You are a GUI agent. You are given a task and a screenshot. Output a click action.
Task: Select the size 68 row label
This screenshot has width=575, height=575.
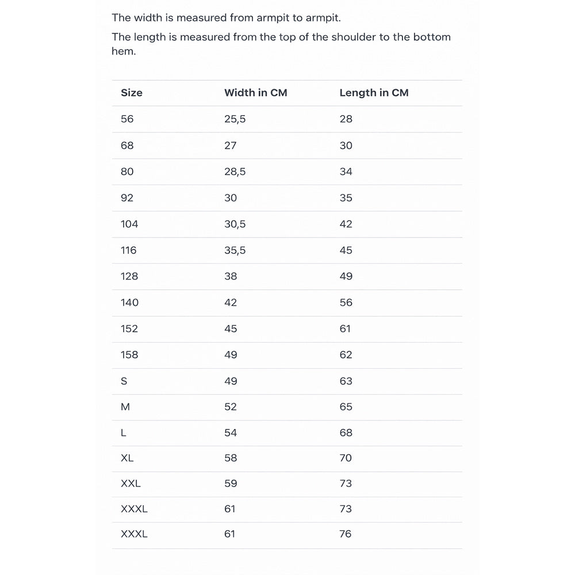(127, 145)
